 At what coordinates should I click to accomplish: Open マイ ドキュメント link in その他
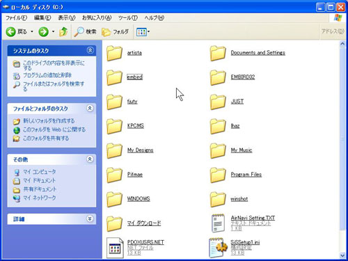click(x=39, y=180)
